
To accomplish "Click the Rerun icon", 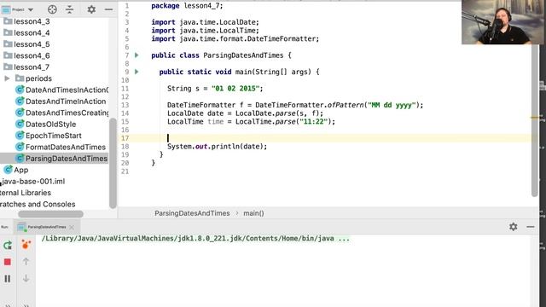I will pyautogui.click(x=8, y=246).
